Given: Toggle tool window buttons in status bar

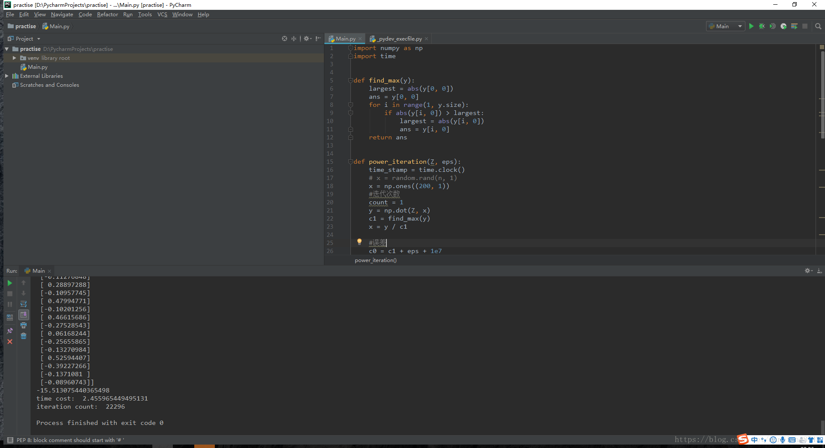Looking at the screenshot, I should tap(10, 440).
